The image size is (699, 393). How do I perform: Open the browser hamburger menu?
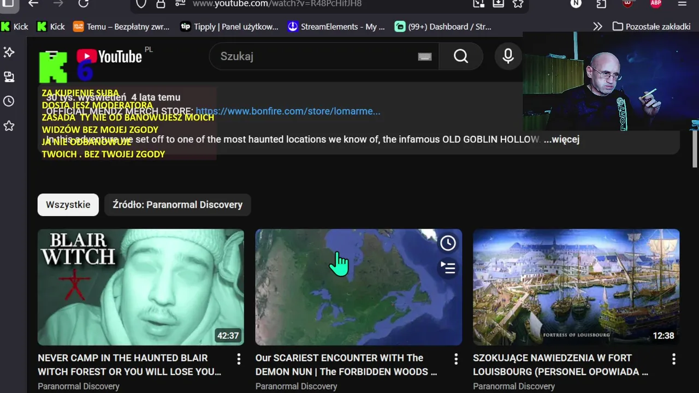(x=682, y=3)
